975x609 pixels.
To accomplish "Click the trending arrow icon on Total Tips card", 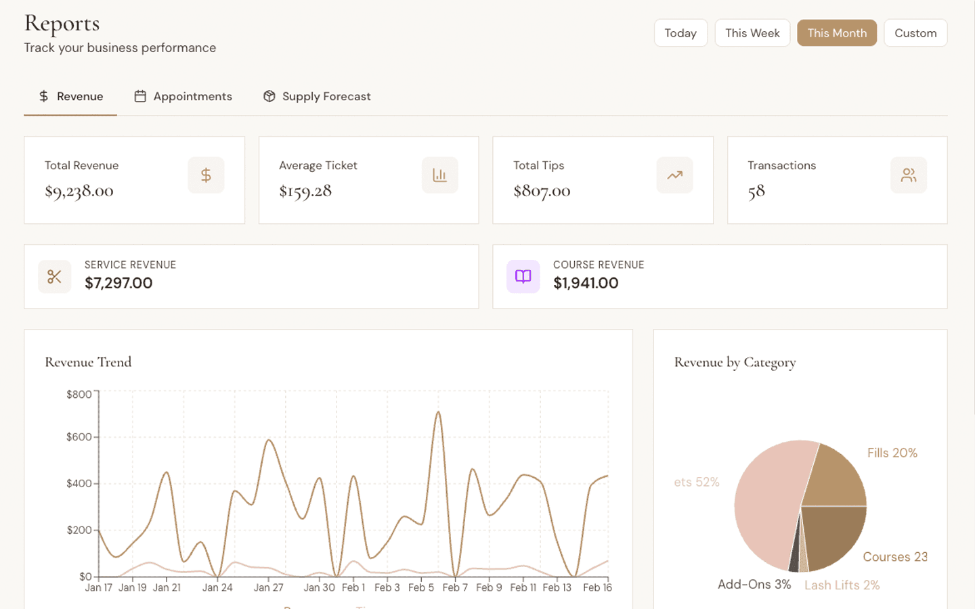I will click(674, 175).
